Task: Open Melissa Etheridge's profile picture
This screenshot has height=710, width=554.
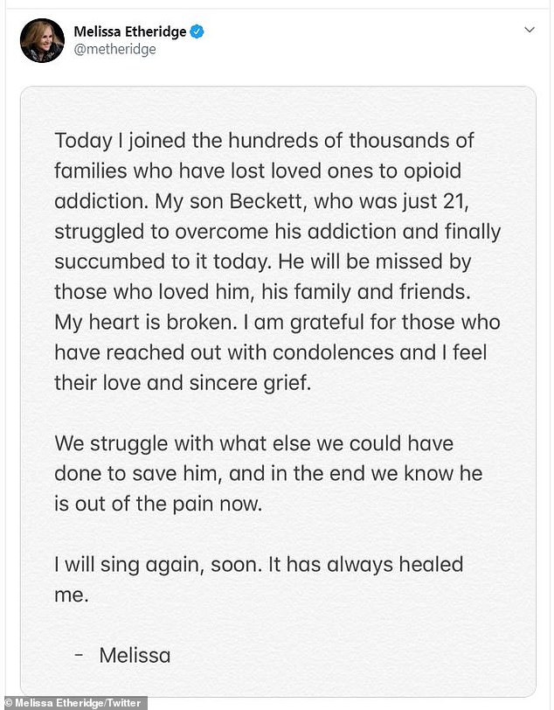Action: [41, 41]
